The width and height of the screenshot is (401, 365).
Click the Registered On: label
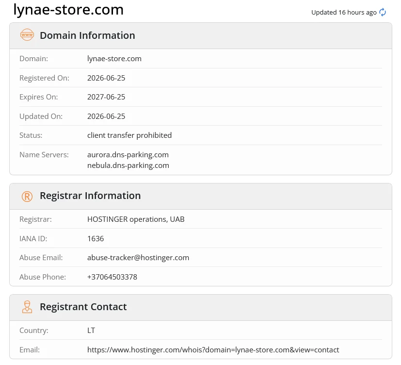[x=44, y=78]
